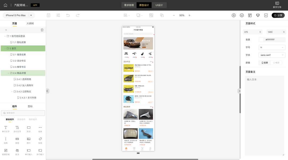The image size is (288, 160).
Task: Click the 50% zoom level value
Action: click(182, 15)
